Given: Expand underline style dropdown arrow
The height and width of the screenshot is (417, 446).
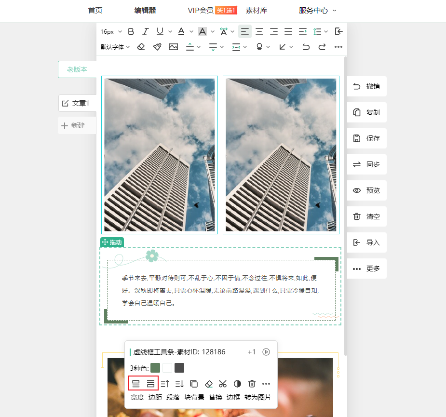Looking at the screenshot, I should [170, 31].
